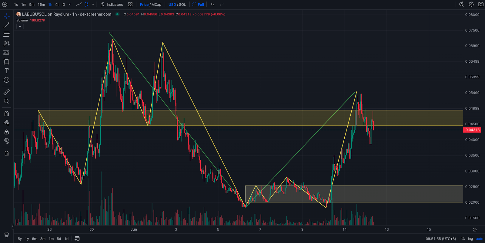The height and width of the screenshot is (243, 485).
Task: Enable auto scale on price axis
Action: click(x=480, y=239)
